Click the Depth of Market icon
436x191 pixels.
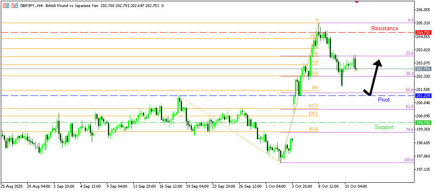point(14,5)
